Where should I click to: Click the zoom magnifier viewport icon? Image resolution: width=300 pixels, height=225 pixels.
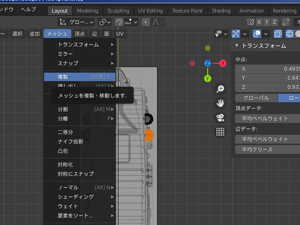click(x=220, y=89)
